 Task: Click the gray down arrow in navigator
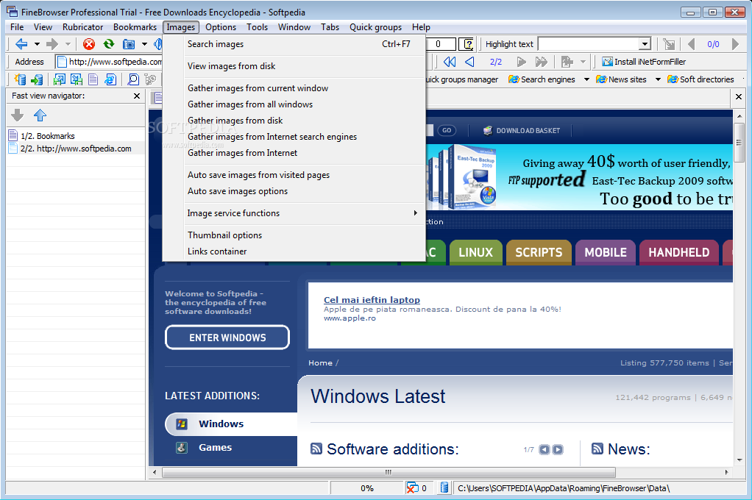[x=17, y=115]
